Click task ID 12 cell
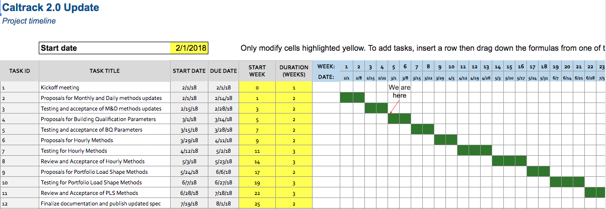 20,203
